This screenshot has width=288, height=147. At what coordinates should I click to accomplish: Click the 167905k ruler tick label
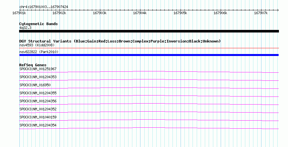tap(180, 13)
